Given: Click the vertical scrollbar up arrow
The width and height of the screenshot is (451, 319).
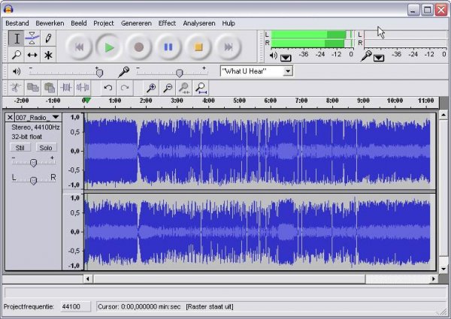Looking at the screenshot, I should [443, 116].
